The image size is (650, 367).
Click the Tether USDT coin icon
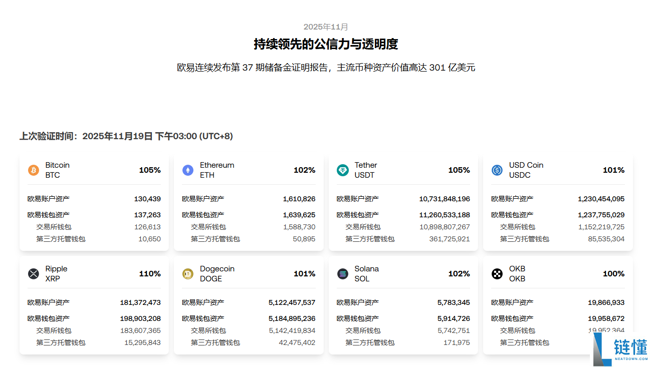[x=343, y=170]
